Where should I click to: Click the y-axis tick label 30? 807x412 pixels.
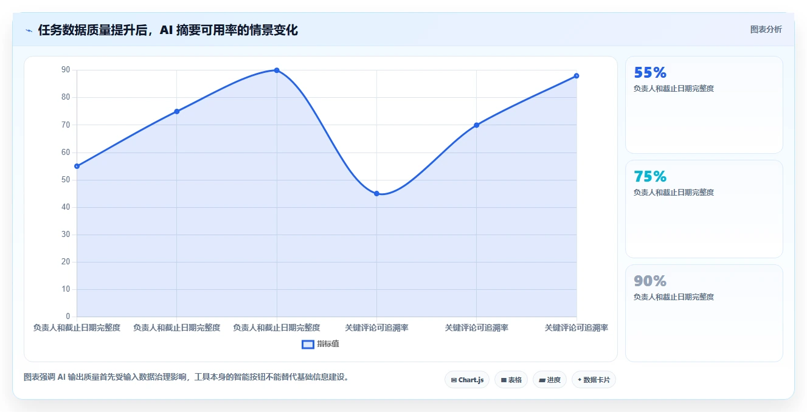66,235
